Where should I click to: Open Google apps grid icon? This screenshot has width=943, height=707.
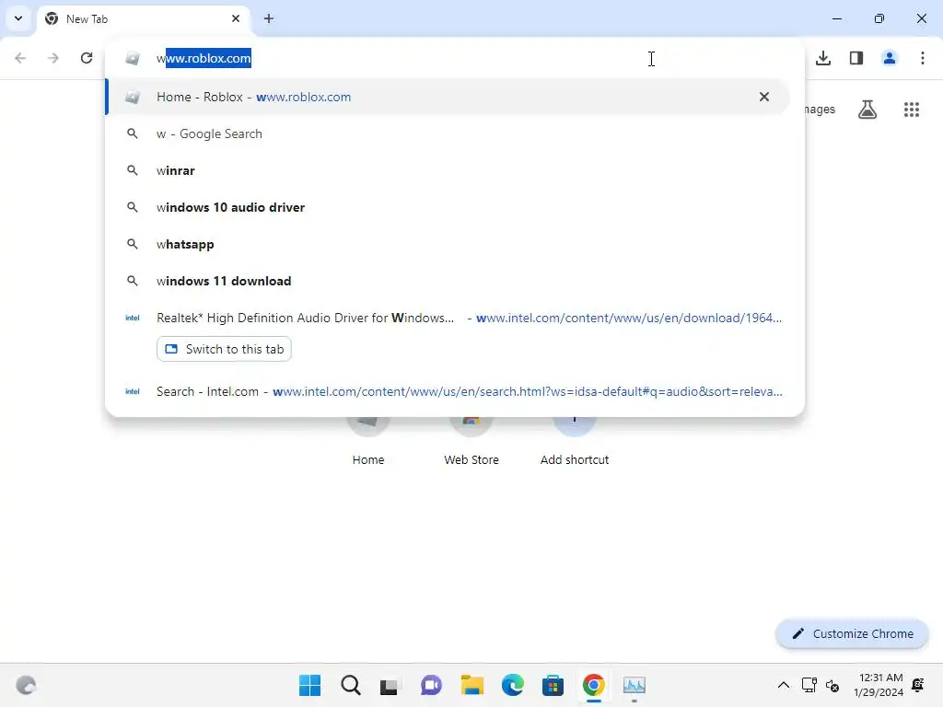pos(912,110)
